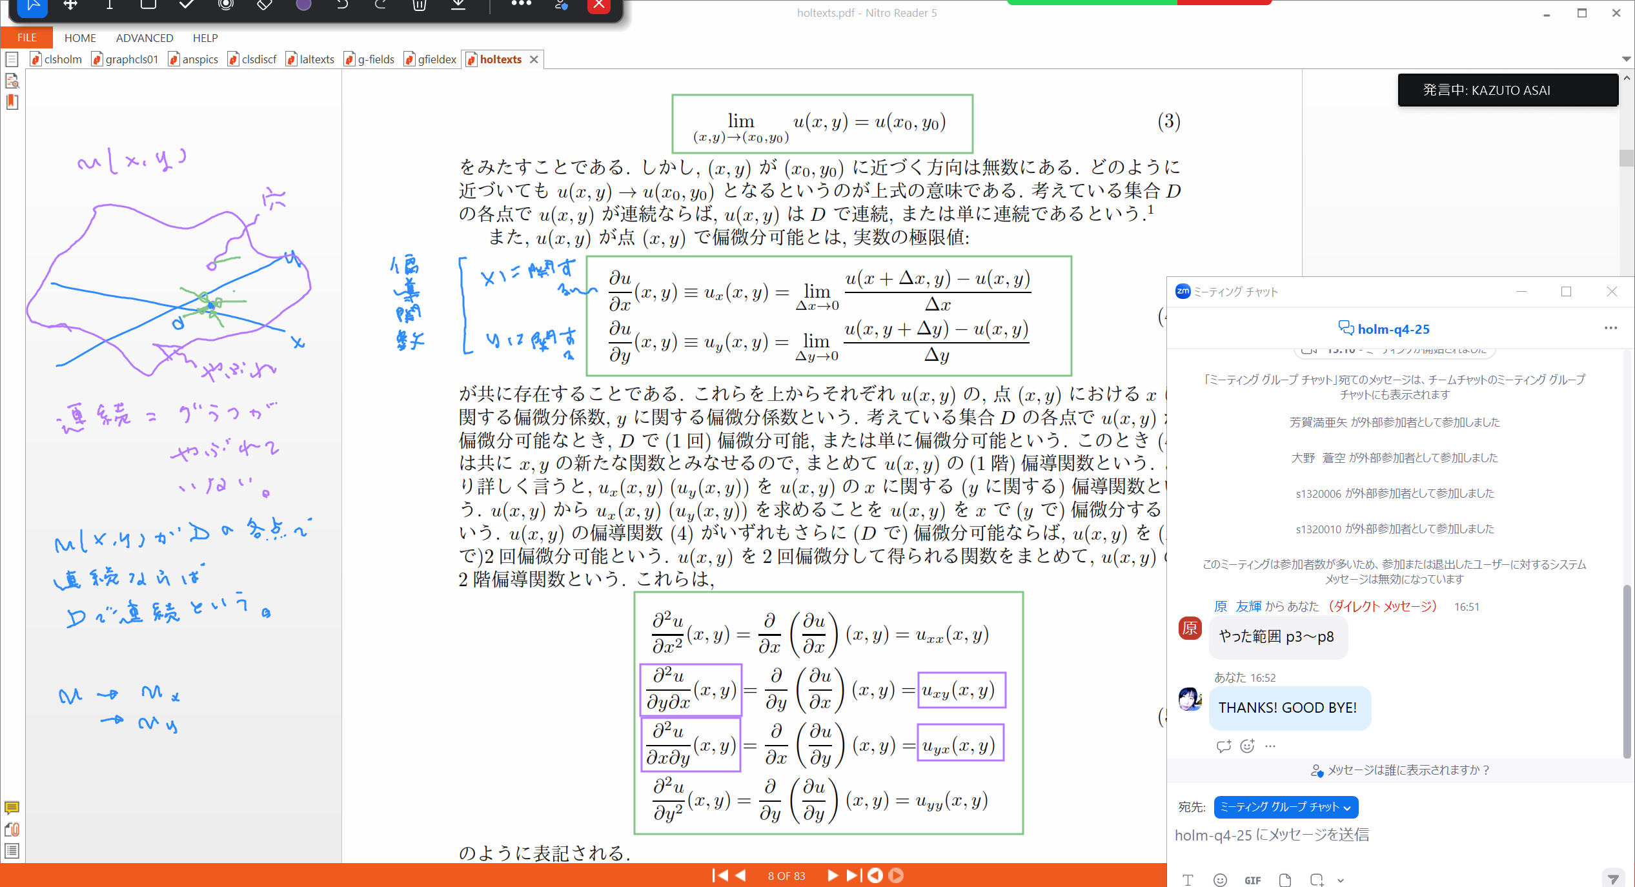Attach a file in the Zoom chat

coord(1285,879)
